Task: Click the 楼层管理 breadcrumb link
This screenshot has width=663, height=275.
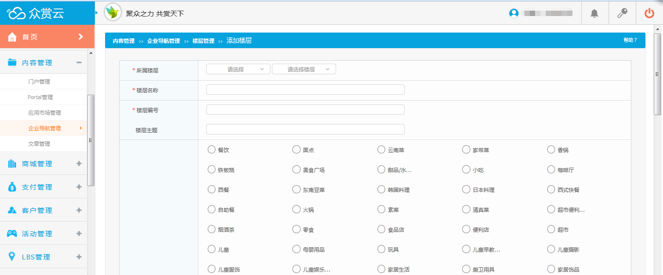Action: click(203, 41)
